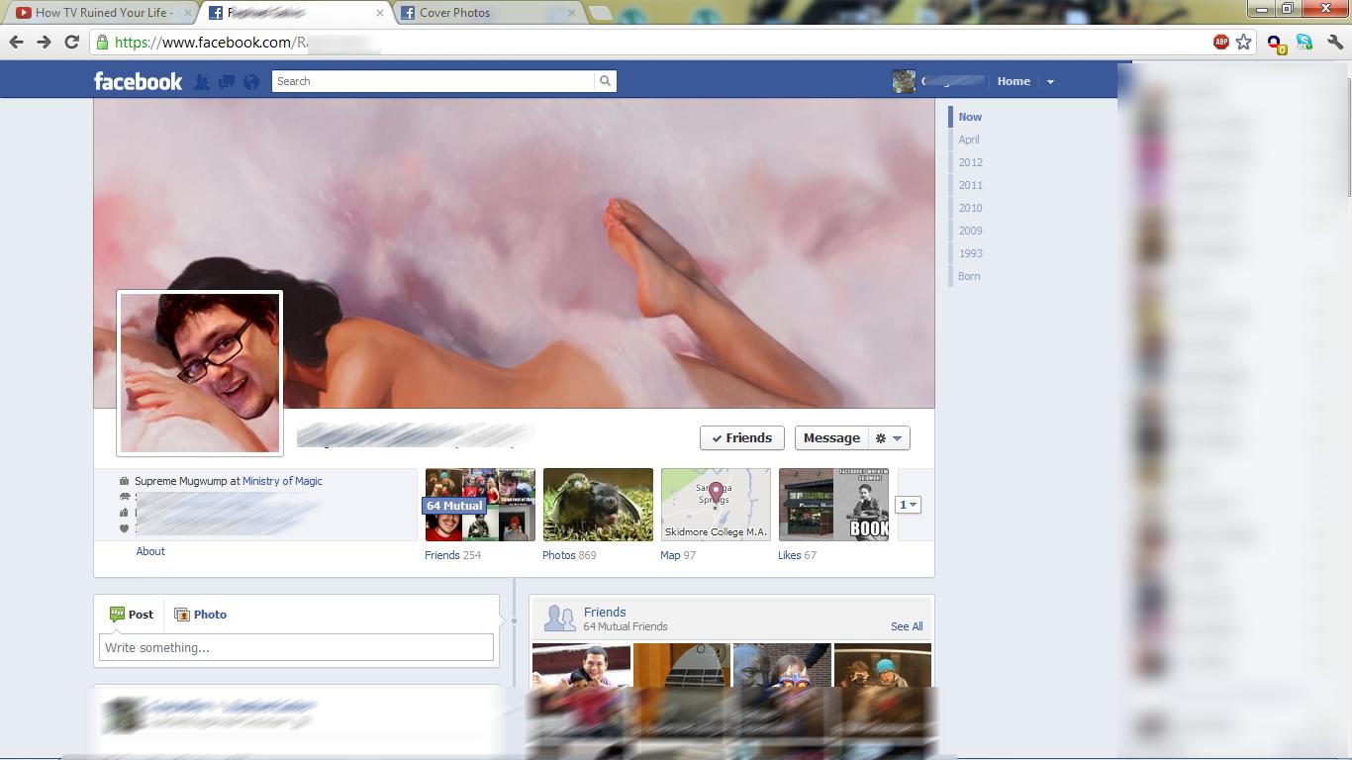Open the Likes thumbnail
Viewport: 1352px width, 760px height.
coord(833,505)
